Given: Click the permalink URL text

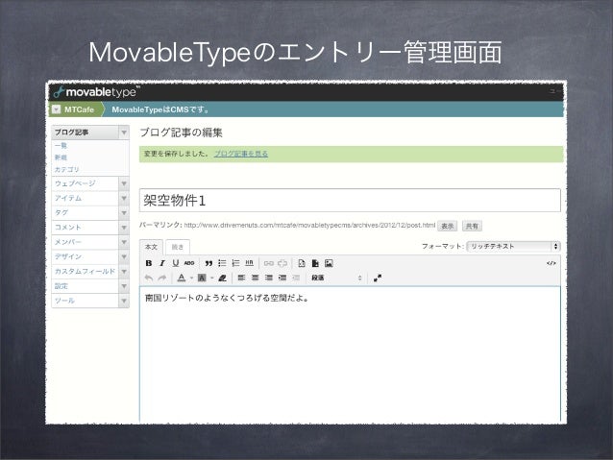Looking at the screenshot, I should 309,225.
